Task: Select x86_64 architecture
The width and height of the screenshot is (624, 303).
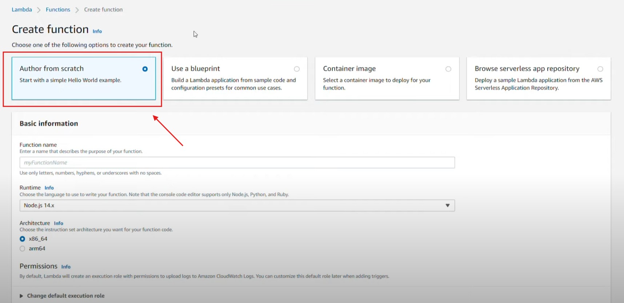Action: pos(23,239)
